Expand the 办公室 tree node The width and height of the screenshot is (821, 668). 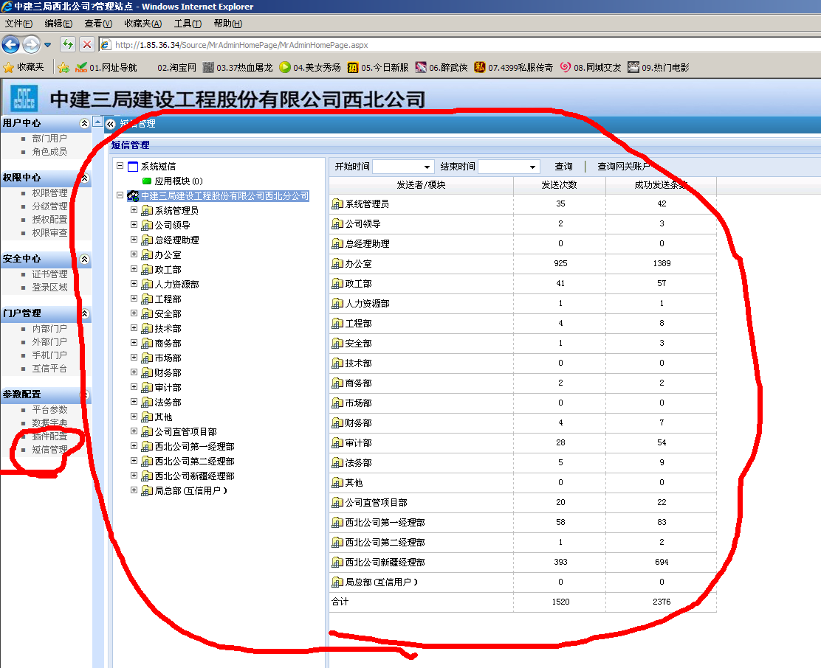134,254
